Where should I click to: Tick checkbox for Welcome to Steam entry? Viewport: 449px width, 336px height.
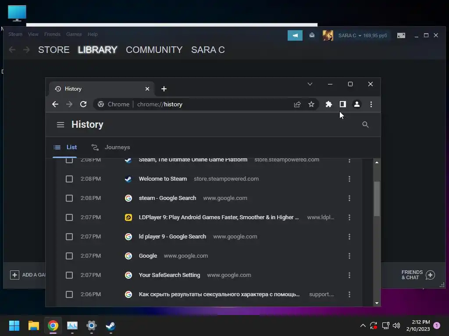point(69,179)
